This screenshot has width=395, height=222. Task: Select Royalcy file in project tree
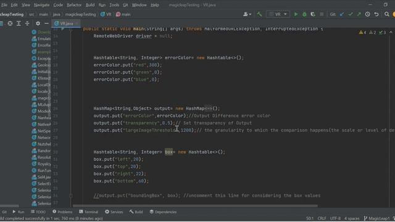41,164
